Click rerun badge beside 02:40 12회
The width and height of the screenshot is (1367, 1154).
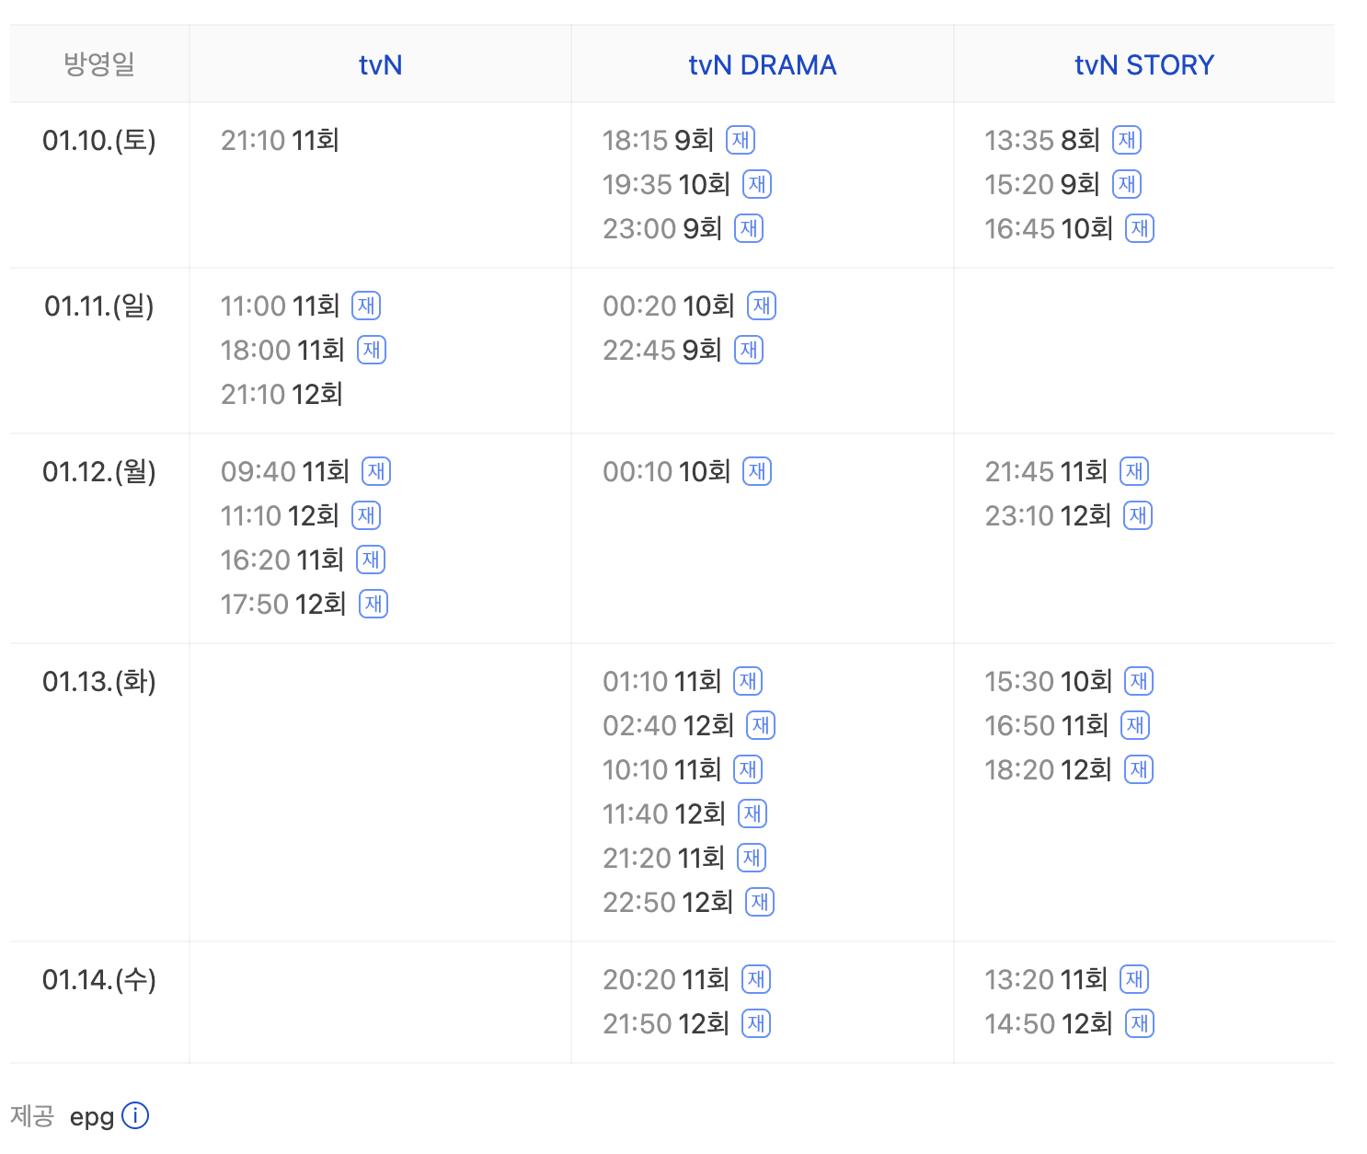761,725
